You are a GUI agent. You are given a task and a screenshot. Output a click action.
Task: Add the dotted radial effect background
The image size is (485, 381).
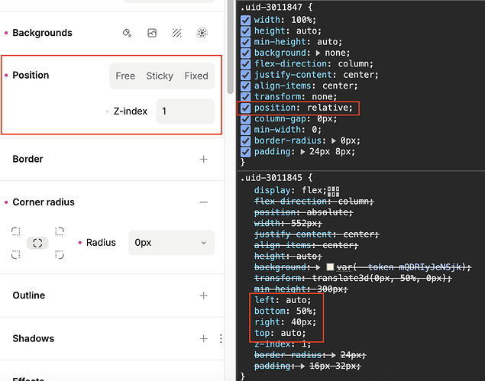pos(202,33)
